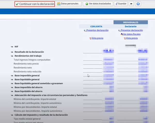
Task: Select Base imponible del ahorro label
Action: (29, 87)
